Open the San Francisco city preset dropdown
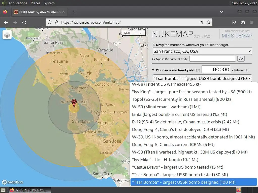 pos(202,51)
